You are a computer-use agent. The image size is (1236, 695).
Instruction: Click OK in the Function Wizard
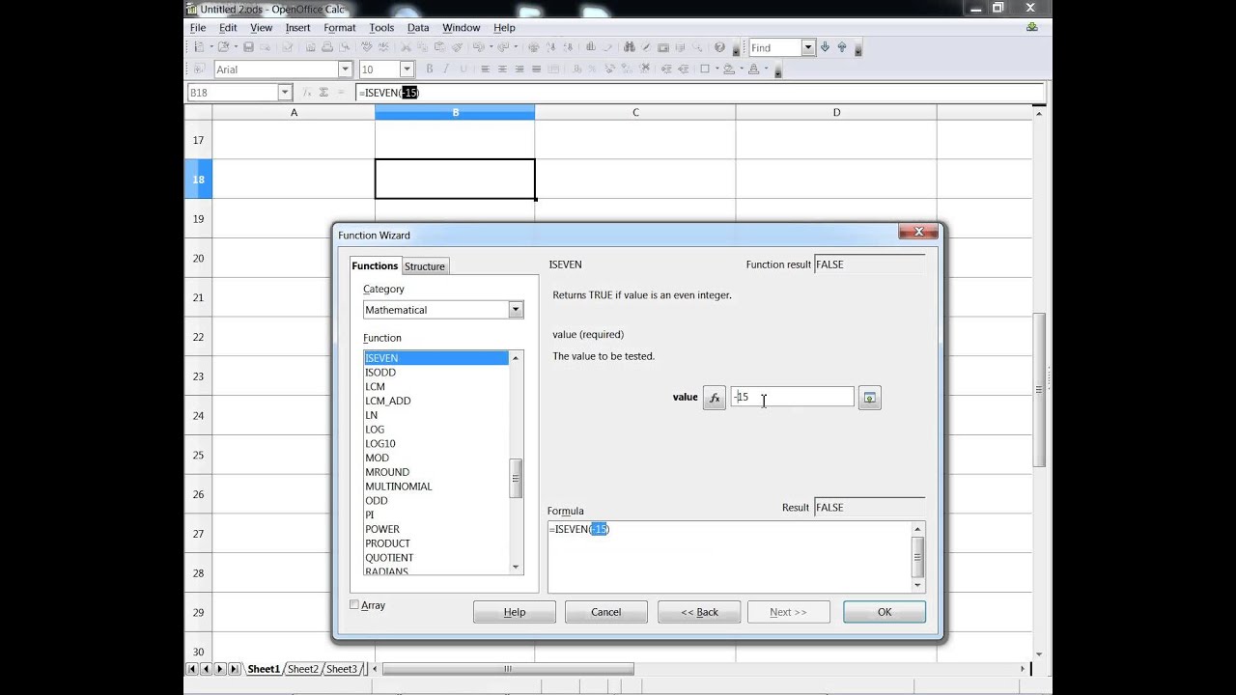[x=885, y=612]
